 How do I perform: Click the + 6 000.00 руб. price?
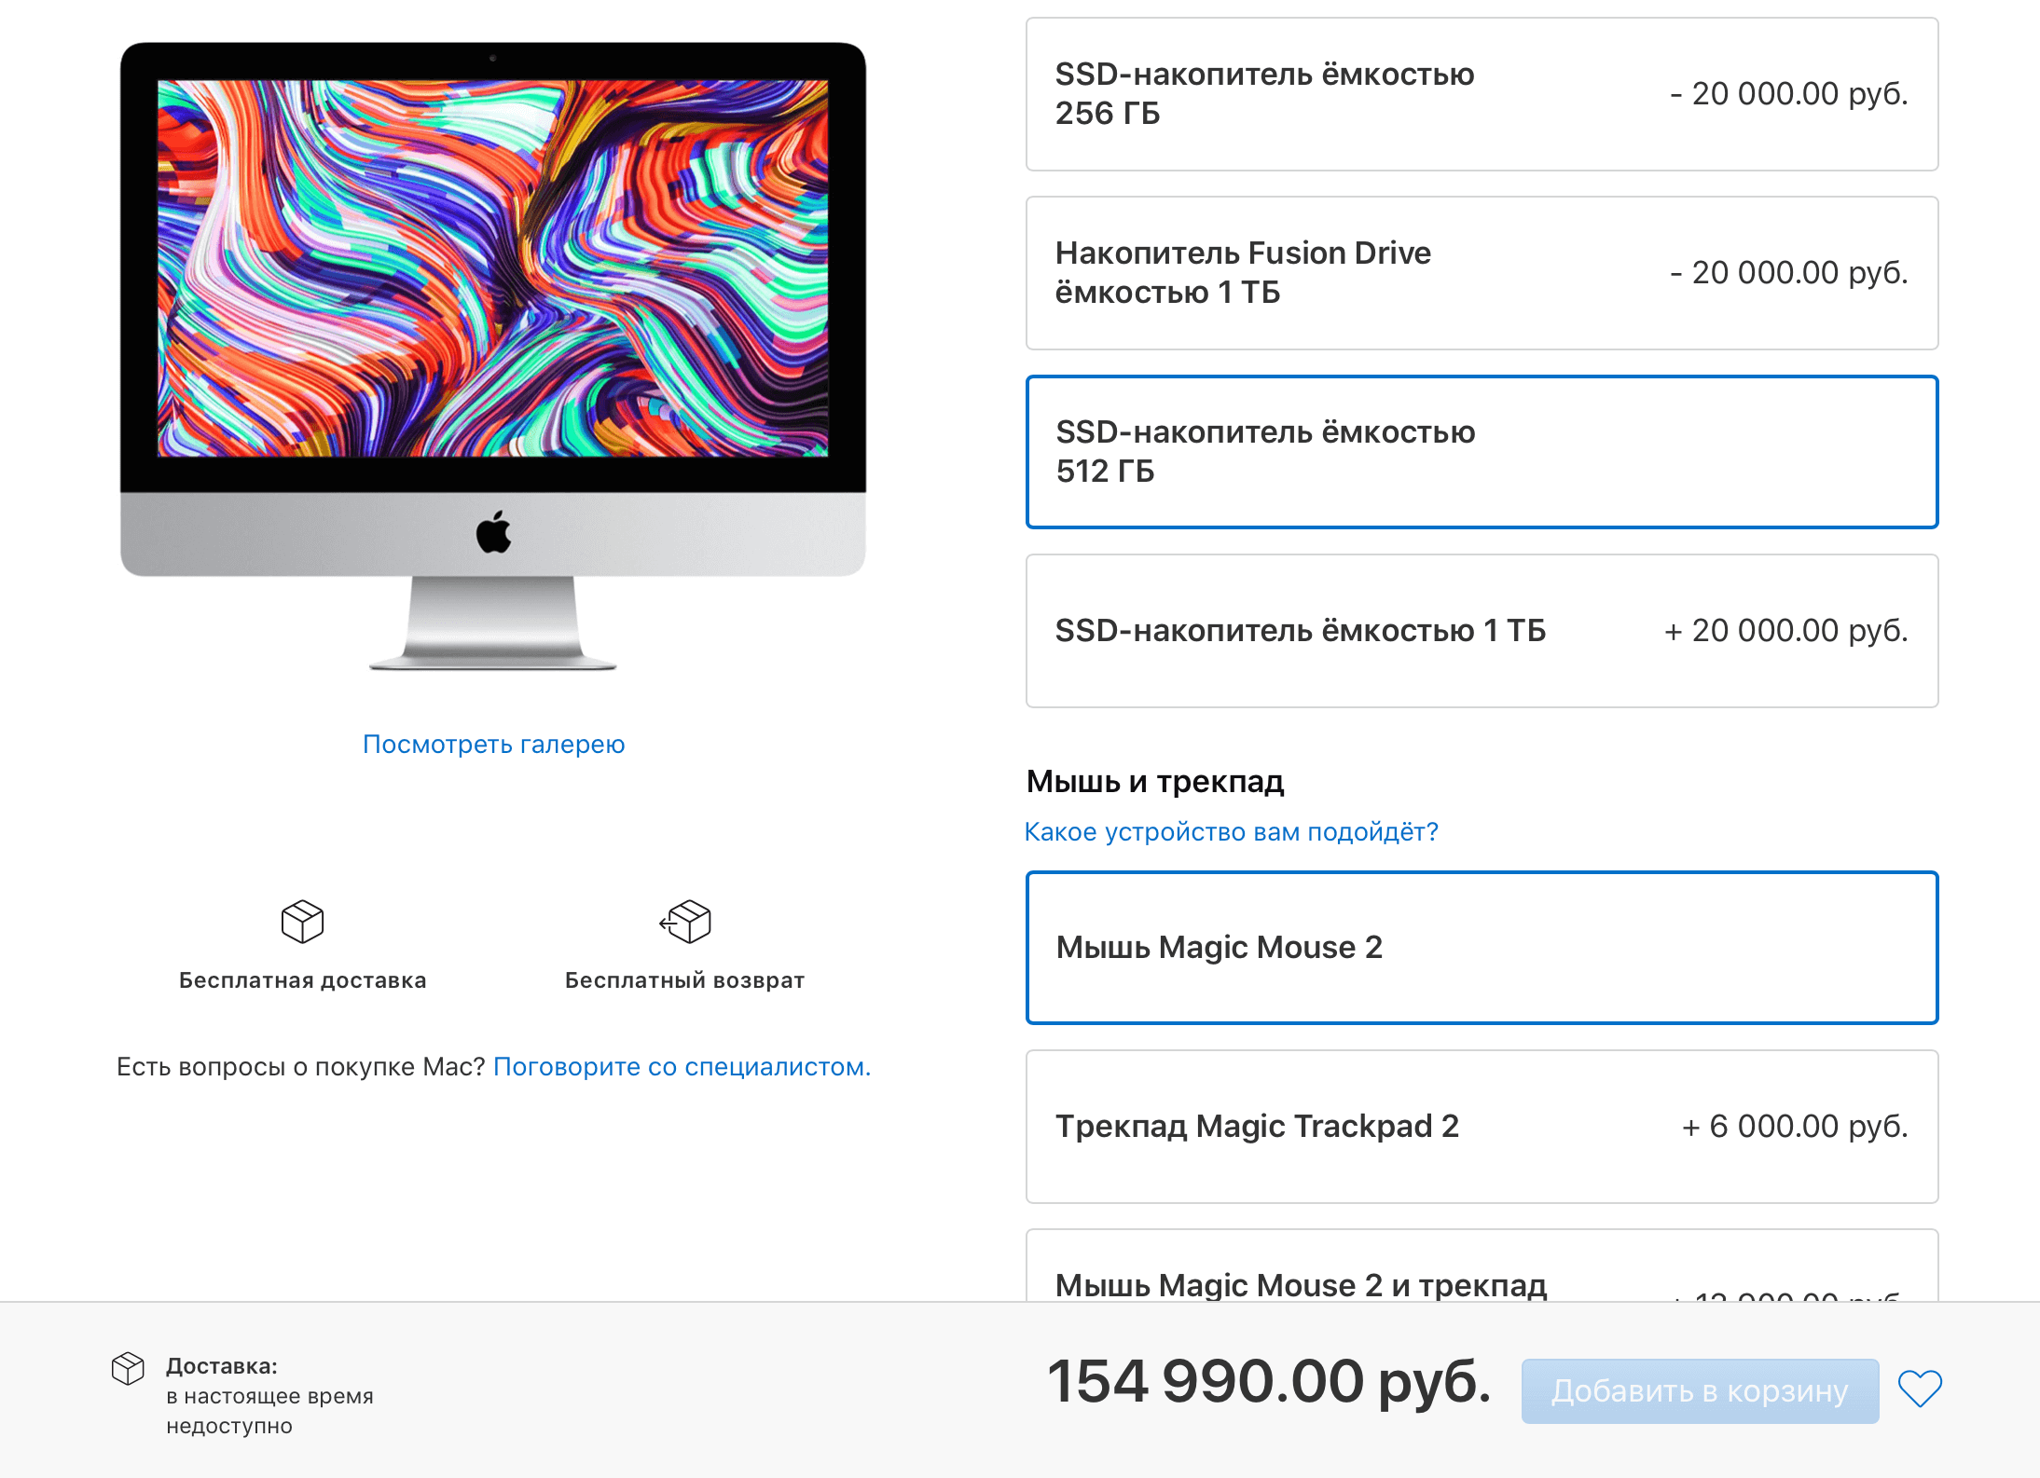pyautogui.click(x=1795, y=1127)
